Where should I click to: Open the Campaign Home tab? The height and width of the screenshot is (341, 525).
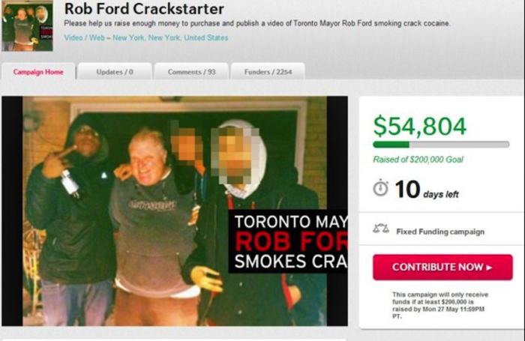[38, 72]
